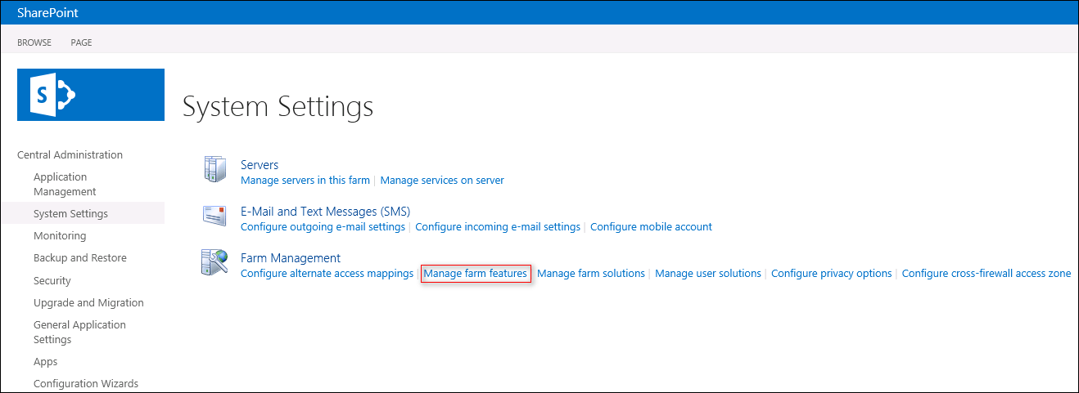Viewport: 1079px width, 393px height.
Task: Open Configure alternate access mappings
Action: pyautogui.click(x=327, y=274)
